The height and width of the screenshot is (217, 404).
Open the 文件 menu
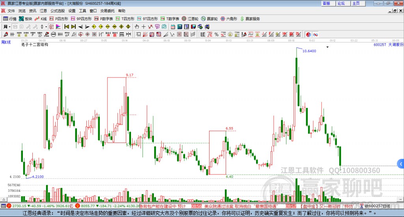click(11, 11)
